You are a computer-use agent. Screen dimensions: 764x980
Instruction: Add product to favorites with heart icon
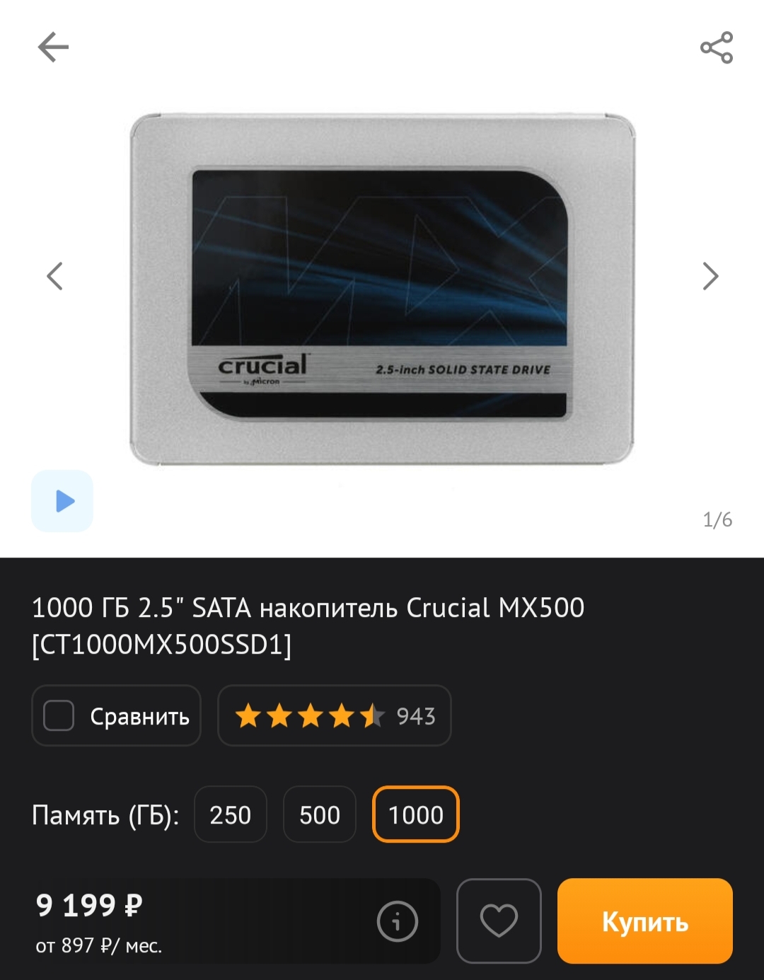pyautogui.click(x=499, y=921)
